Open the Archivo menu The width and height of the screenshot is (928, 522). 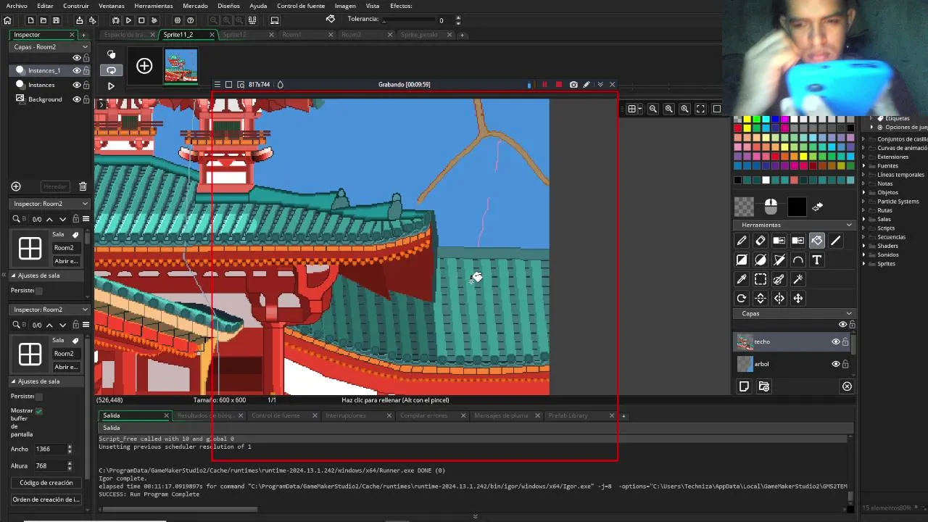(x=17, y=6)
